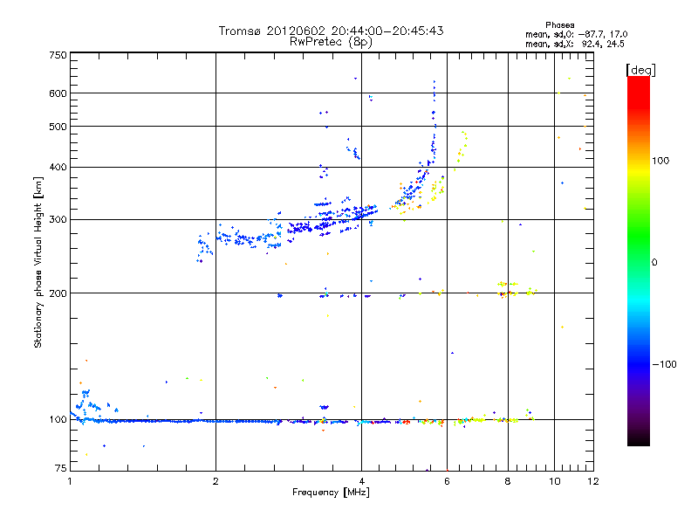Click the y-axis tick label "75"

(x=60, y=468)
